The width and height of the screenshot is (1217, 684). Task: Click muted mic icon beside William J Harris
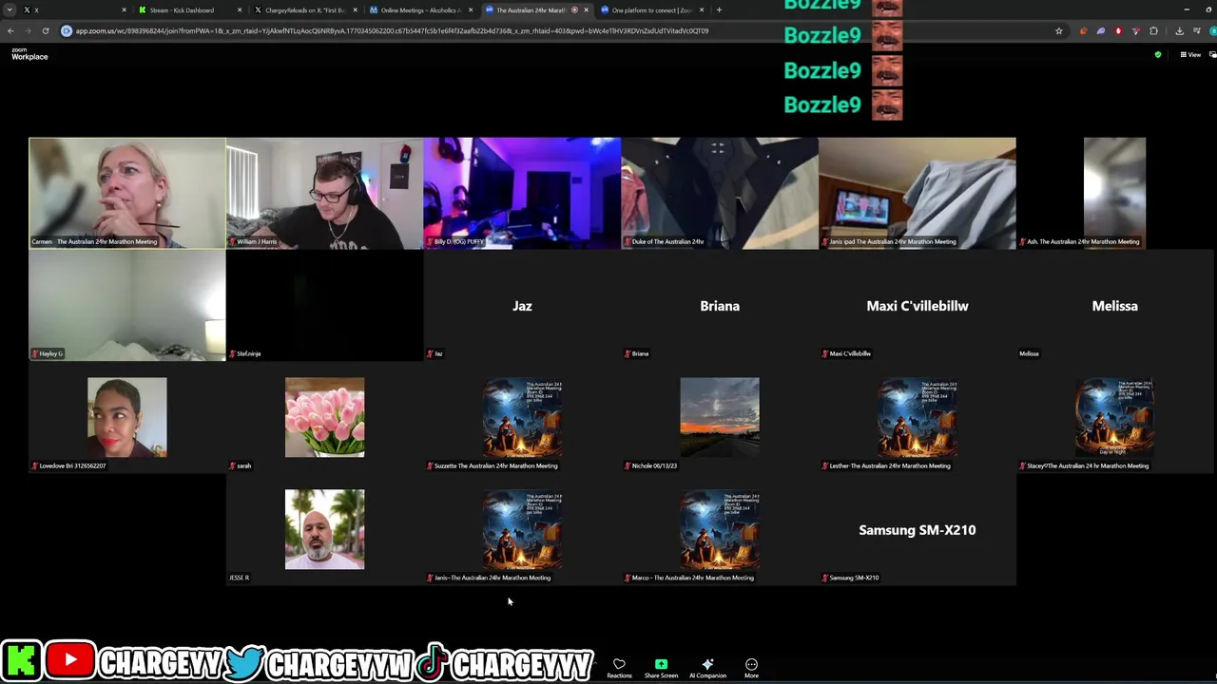pyautogui.click(x=233, y=241)
